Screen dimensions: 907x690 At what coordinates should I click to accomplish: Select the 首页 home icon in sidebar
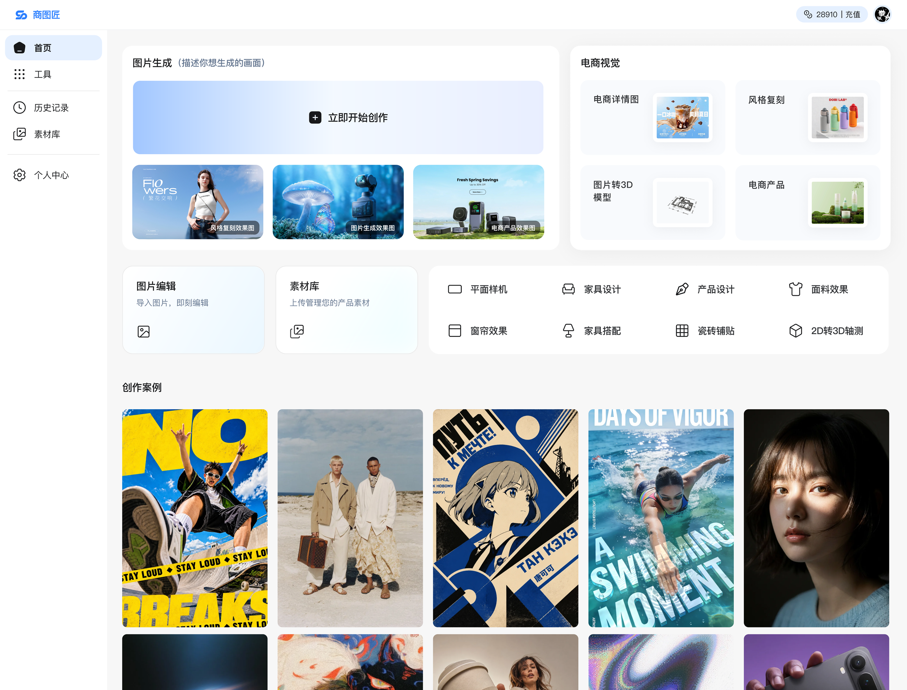(x=19, y=48)
